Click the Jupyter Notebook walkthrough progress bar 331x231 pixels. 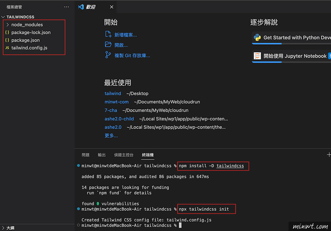click(x=291, y=62)
